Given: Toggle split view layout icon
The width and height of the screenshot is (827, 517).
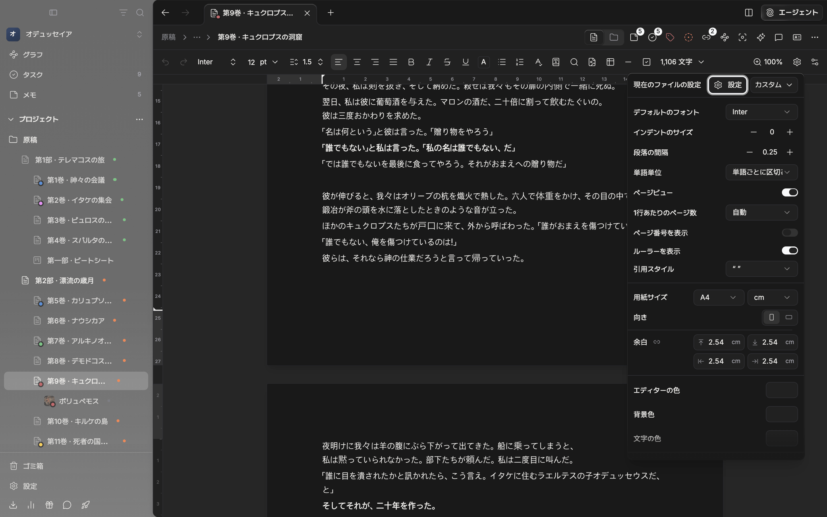Looking at the screenshot, I should click(749, 13).
